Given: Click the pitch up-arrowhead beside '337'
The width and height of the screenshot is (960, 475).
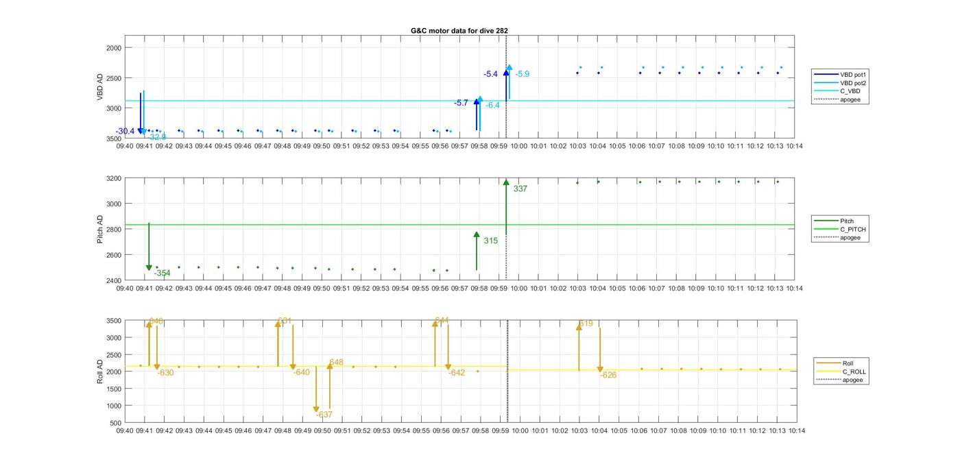Looking at the screenshot, I should click(x=506, y=182).
